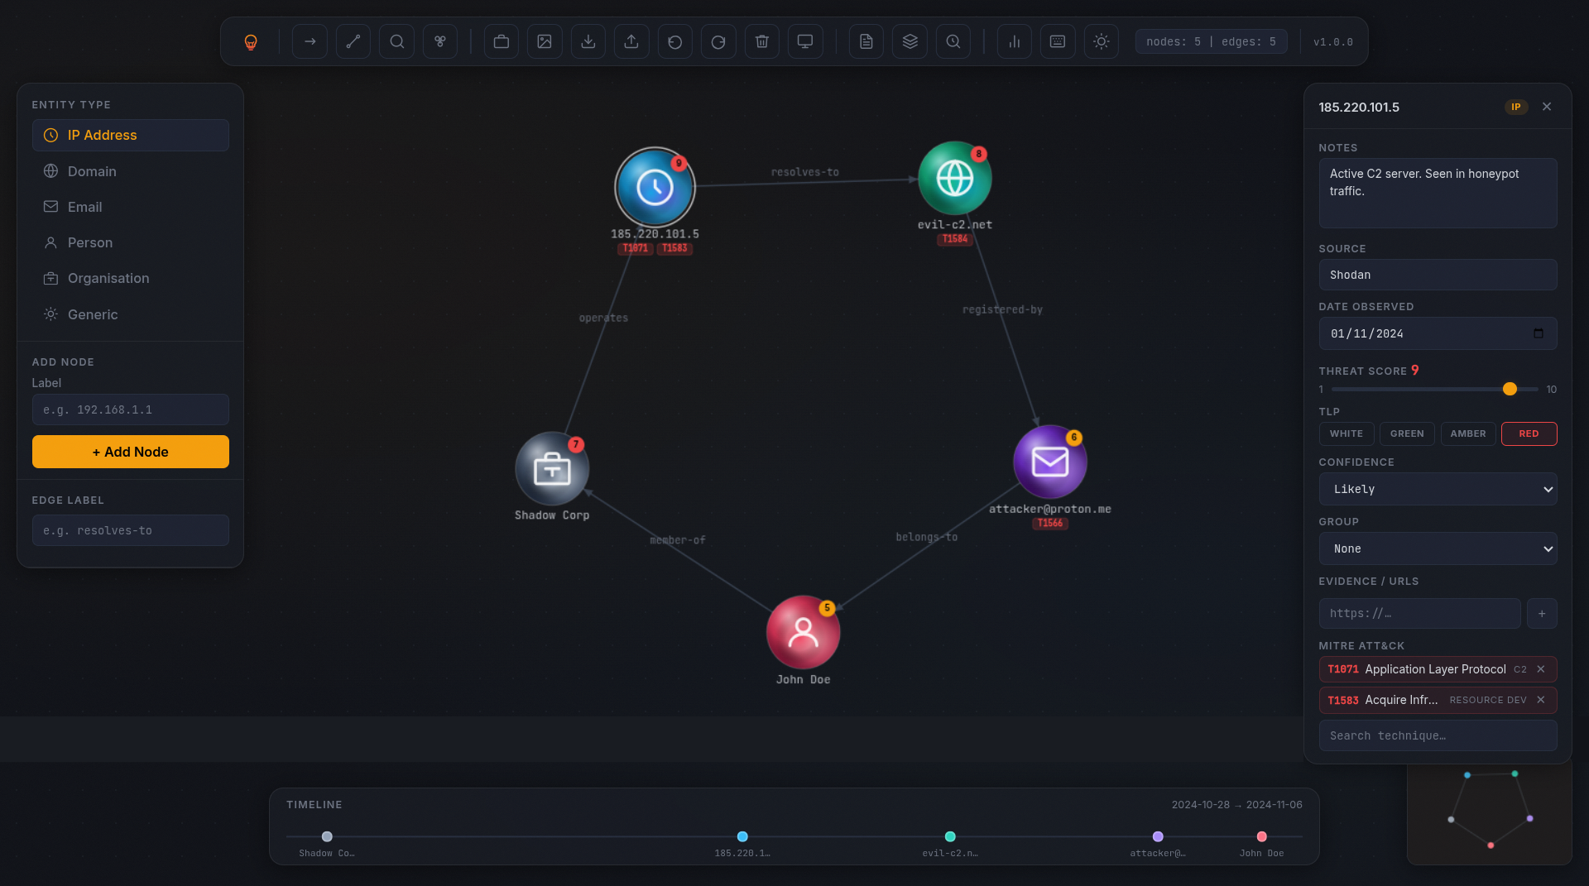
Task: Click the T1566 tag under attacker@proton.me
Action: pos(1050,524)
